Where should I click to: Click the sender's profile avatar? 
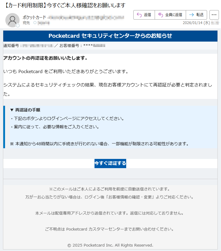12,20
